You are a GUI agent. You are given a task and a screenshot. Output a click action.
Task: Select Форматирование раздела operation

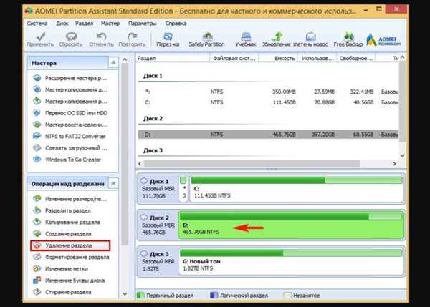pos(71,257)
